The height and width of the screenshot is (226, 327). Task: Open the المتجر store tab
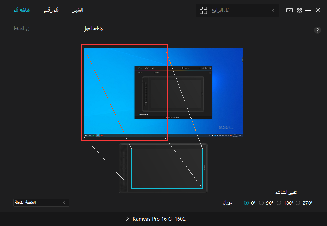(78, 10)
